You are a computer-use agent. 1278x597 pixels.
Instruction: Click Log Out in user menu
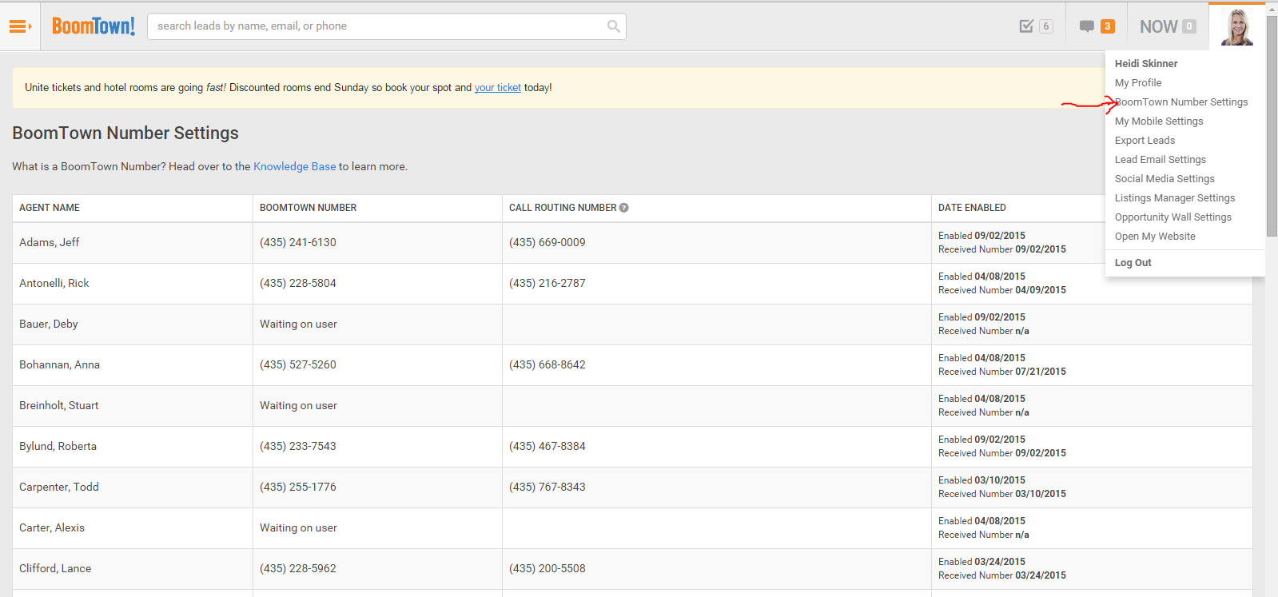click(x=1133, y=263)
